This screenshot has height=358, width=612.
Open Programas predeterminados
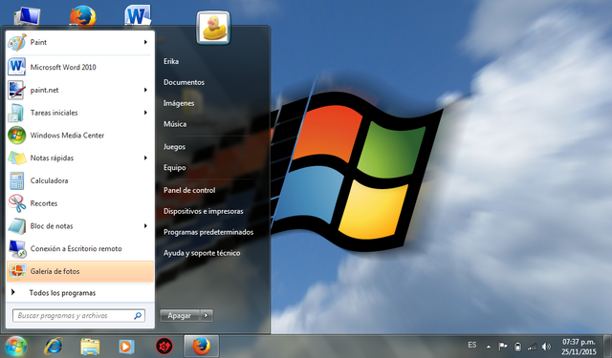point(208,232)
